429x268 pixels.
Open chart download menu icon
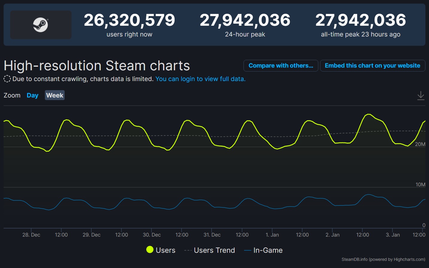(421, 95)
